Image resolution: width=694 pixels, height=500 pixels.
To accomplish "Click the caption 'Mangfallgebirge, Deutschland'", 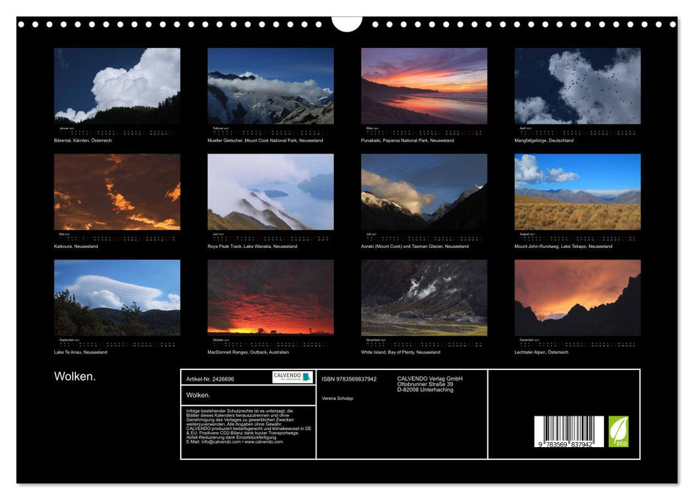I will 543,140.
